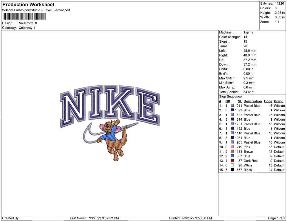Click the stitch count 905 in row 9
Image resolution: width=287 pixels, height=221 pixels.
pos(239,142)
